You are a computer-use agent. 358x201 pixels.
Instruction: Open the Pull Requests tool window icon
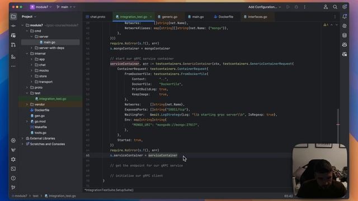(x=13, y=45)
